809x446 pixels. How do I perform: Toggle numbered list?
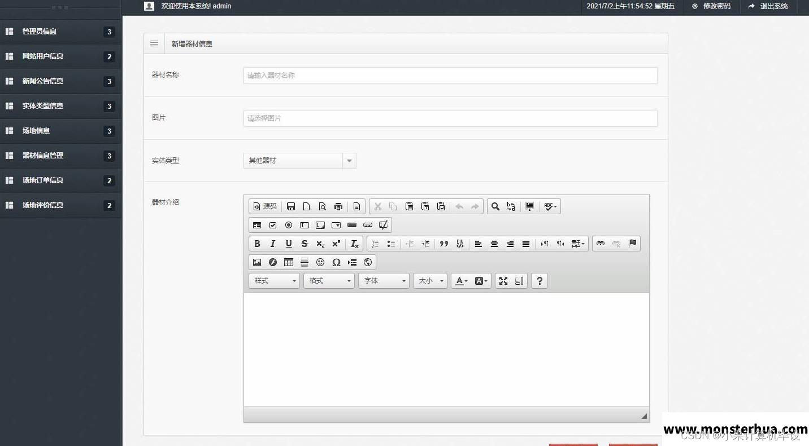375,244
